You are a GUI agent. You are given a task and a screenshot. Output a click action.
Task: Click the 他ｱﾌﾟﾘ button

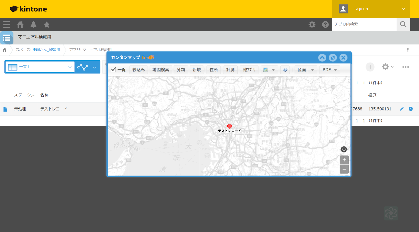pyautogui.click(x=249, y=70)
